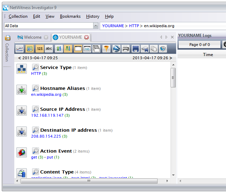Open the Collection side panel icon

tap(7, 38)
